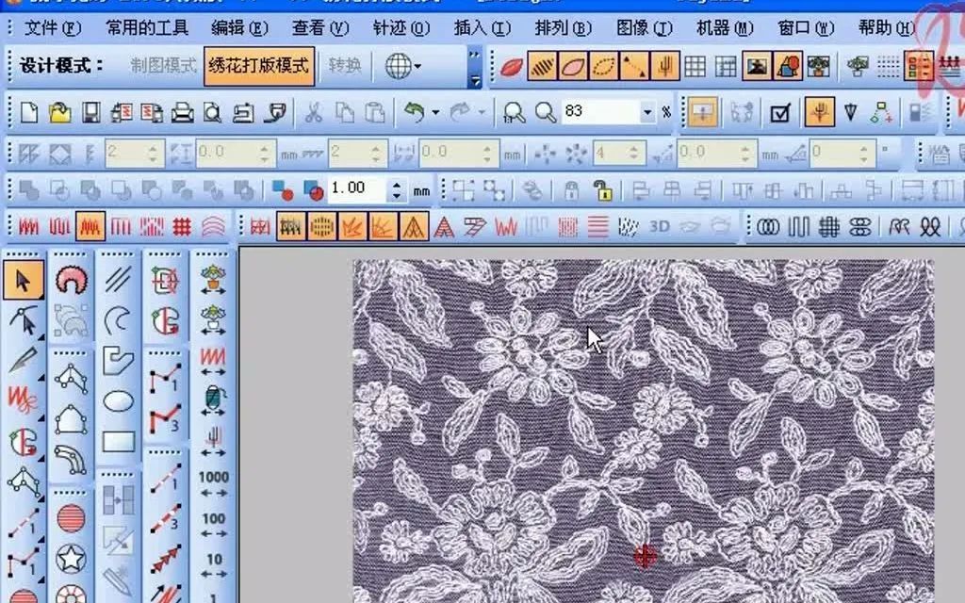The height and width of the screenshot is (603, 965).
Task: Click the 转换 button
Action: (345, 66)
